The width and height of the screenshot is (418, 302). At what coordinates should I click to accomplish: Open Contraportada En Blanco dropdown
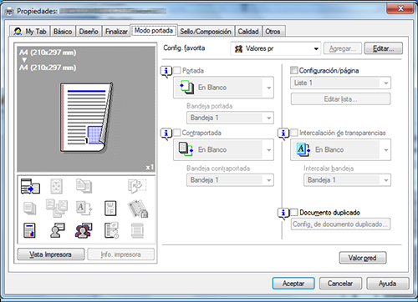click(x=223, y=150)
